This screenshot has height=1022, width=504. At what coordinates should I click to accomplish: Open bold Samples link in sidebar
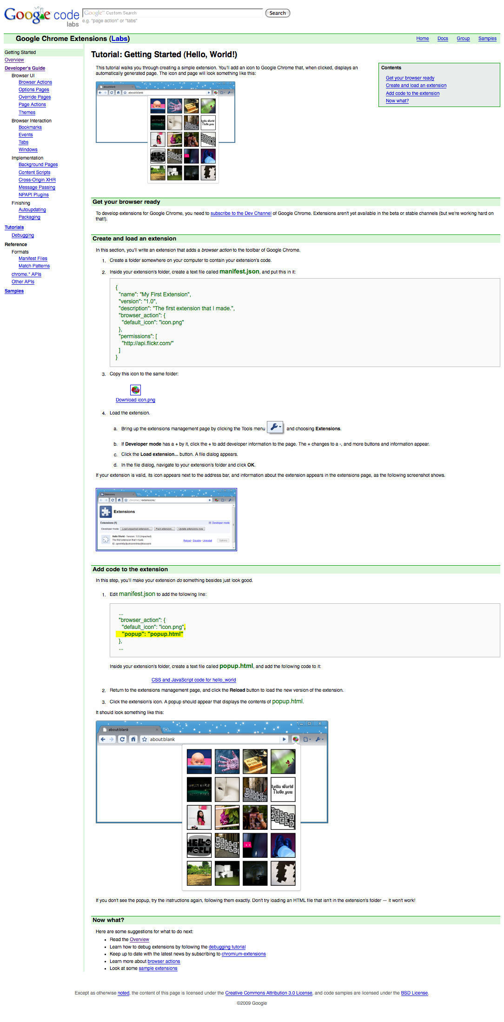point(14,291)
